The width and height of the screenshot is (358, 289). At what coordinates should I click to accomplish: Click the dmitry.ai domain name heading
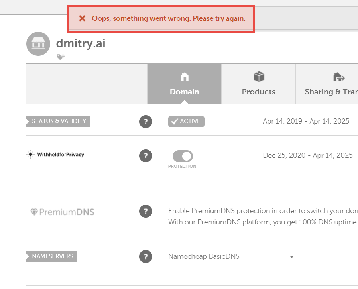81,43
